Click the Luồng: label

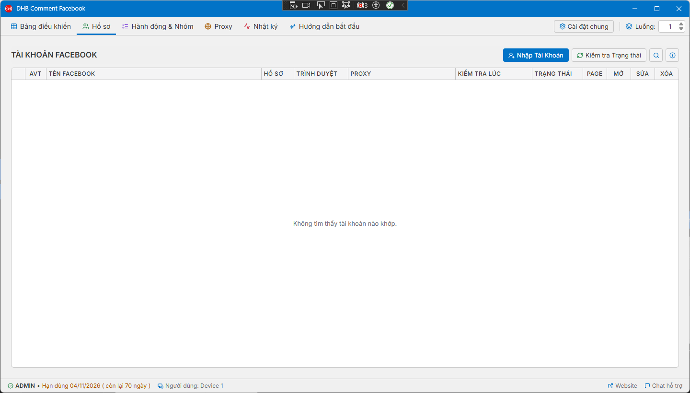645,26
